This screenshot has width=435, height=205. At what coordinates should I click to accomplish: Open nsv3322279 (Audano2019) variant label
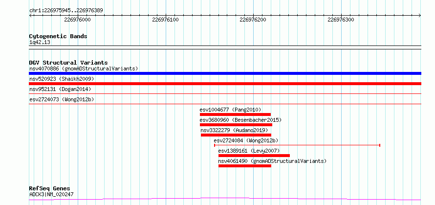point(234,130)
